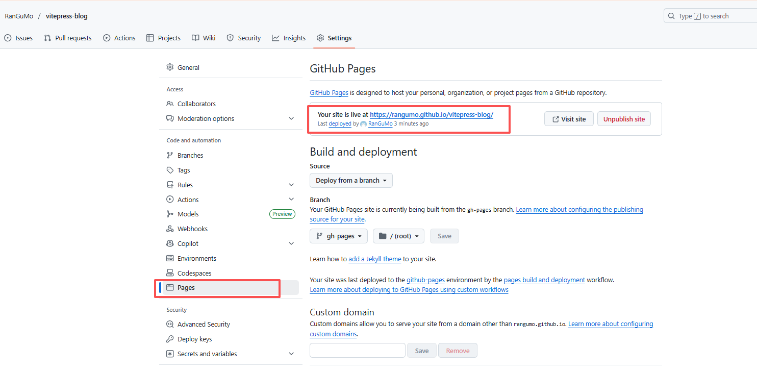This screenshot has width=757, height=372.
Task: Click Save for the custom domain
Action: tap(421, 351)
